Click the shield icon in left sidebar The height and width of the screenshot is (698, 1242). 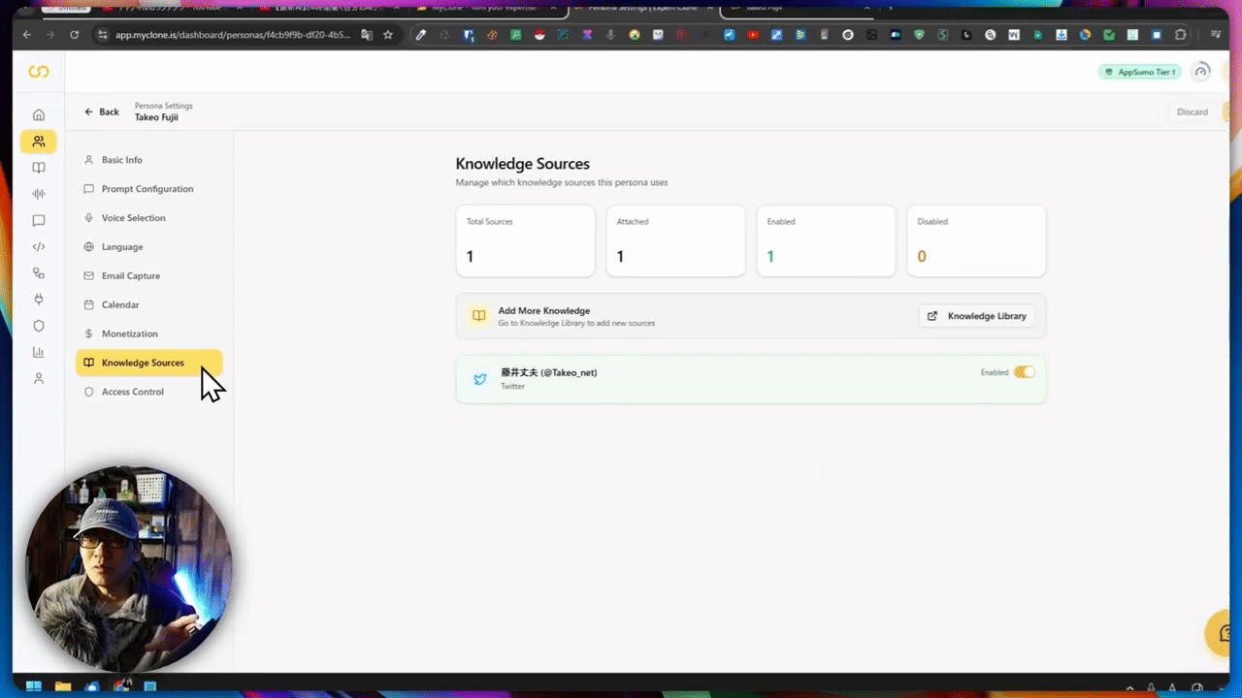click(x=39, y=326)
